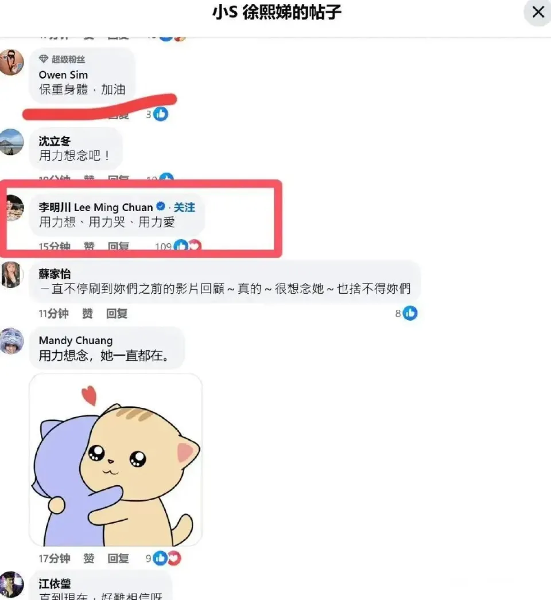Open Owen Sim's profile avatar
551x600 pixels.
click(x=11, y=62)
